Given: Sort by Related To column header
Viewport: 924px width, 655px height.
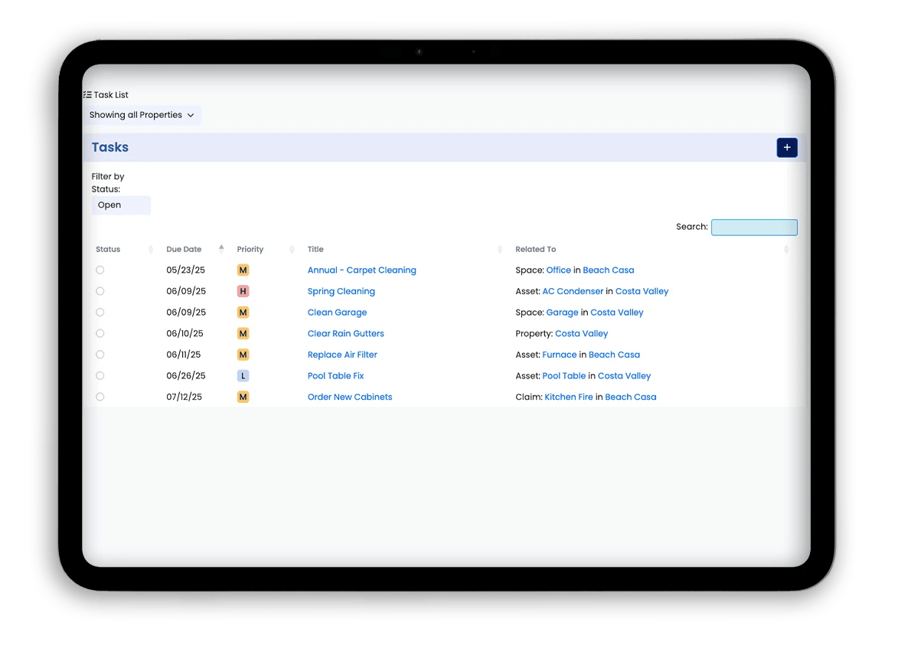Looking at the screenshot, I should click(x=536, y=250).
